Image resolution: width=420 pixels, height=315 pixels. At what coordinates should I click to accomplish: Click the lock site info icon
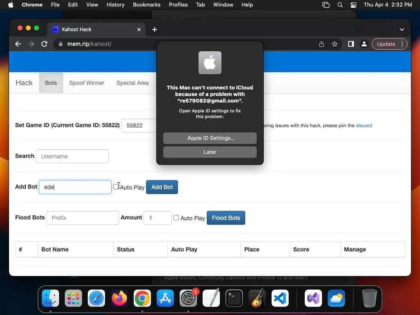[x=61, y=44]
